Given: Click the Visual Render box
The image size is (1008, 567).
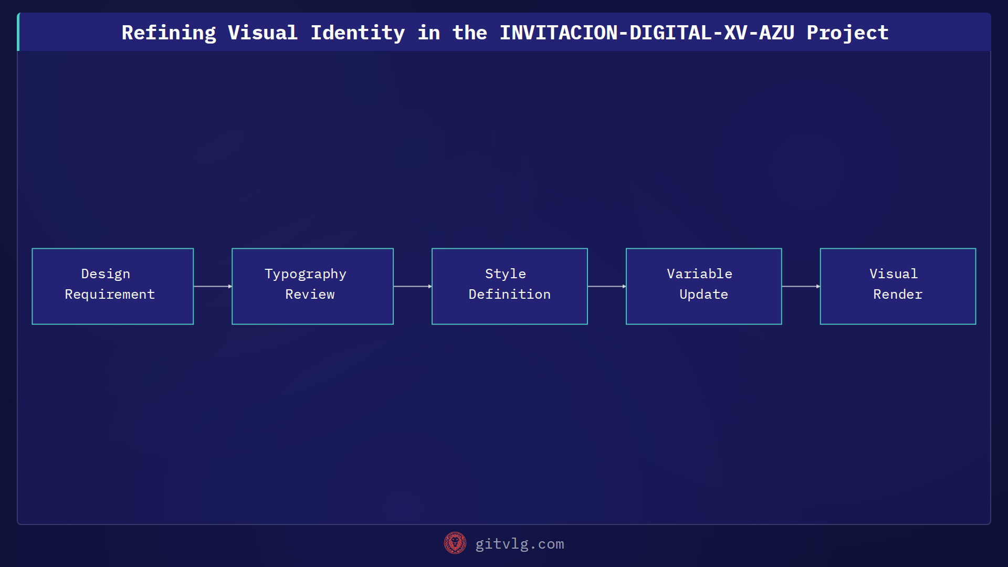Looking at the screenshot, I should tap(898, 286).
